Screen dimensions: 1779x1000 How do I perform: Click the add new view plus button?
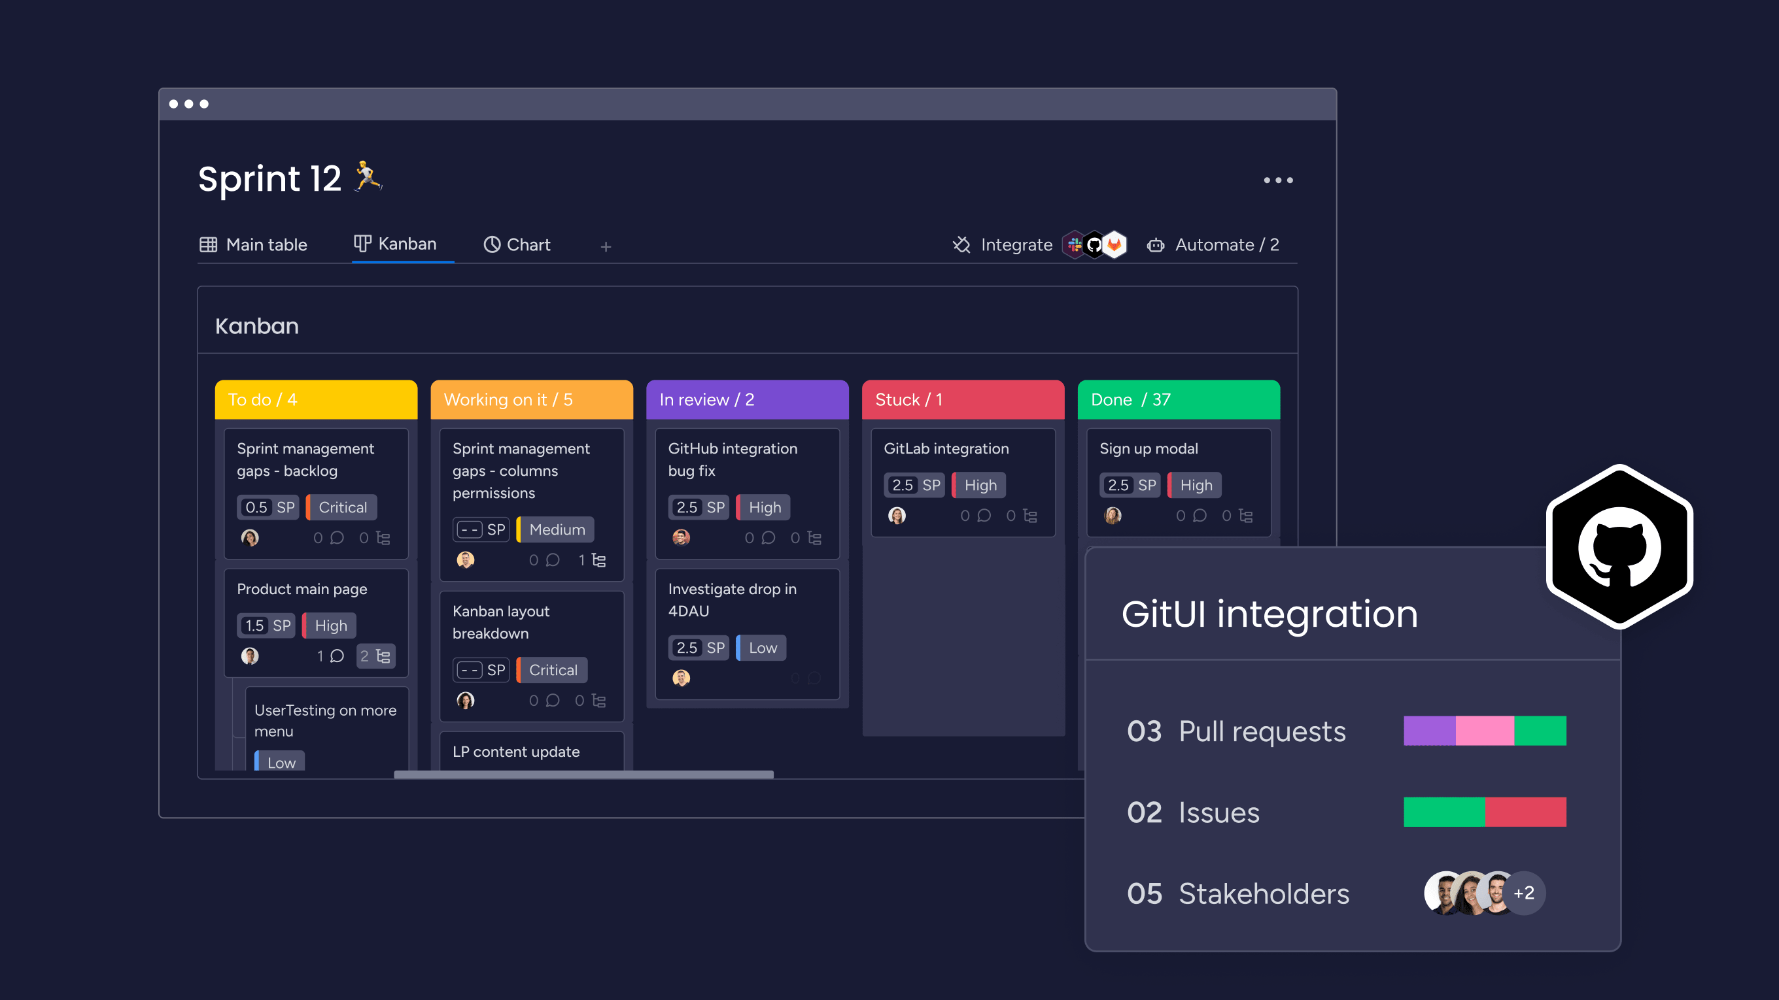click(x=606, y=244)
